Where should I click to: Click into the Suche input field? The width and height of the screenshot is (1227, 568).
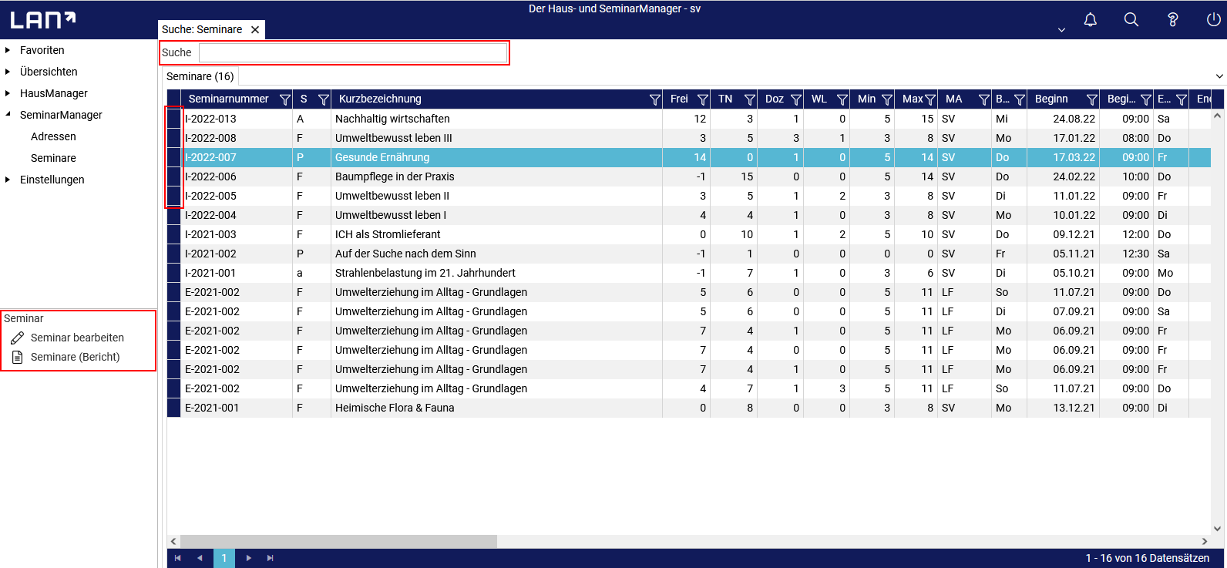(x=353, y=52)
